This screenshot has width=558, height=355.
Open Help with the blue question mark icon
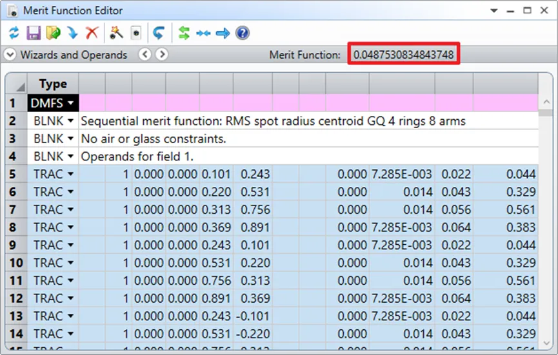point(243,33)
